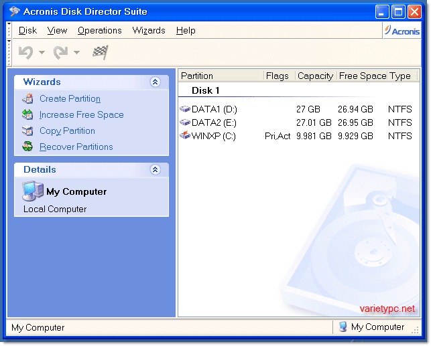Click the WINXP (C:) system drive icon
Screen dimensions: 431x346
(185, 135)
